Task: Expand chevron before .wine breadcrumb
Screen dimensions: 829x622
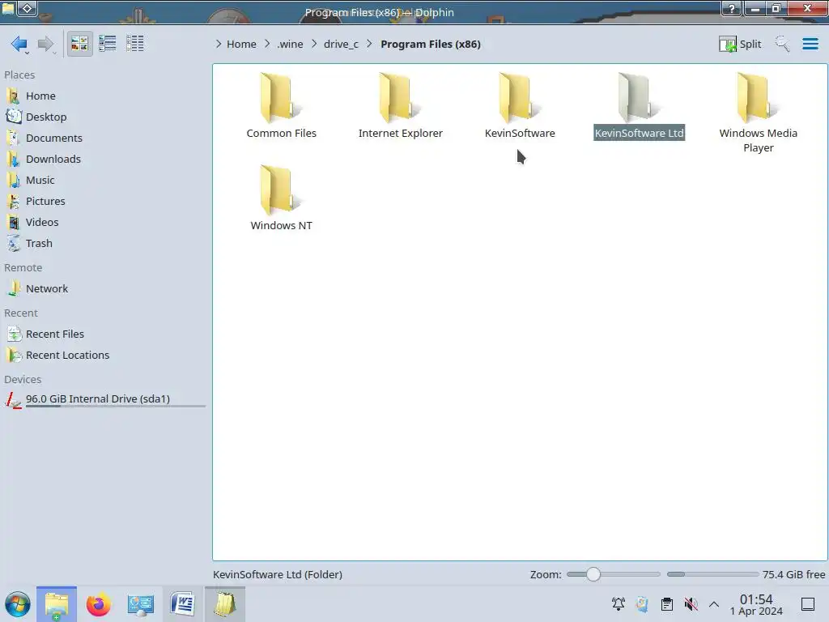Action: point(267,44)
